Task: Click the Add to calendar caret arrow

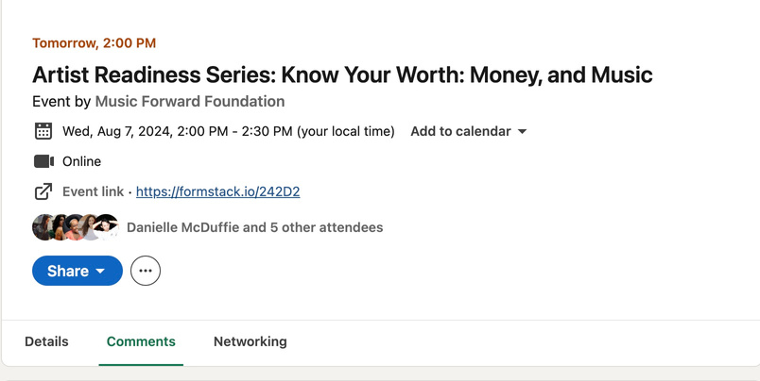Action: tap(522, 131)
